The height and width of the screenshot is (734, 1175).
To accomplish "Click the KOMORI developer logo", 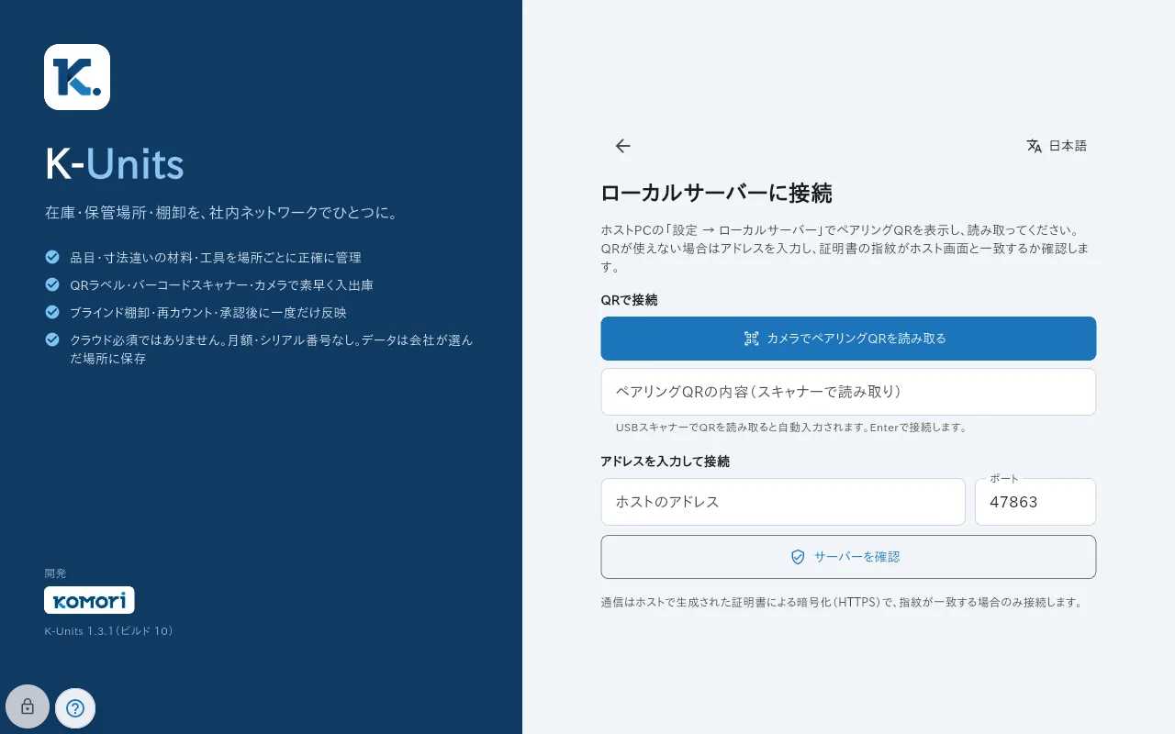I will (x=89, y=600).
